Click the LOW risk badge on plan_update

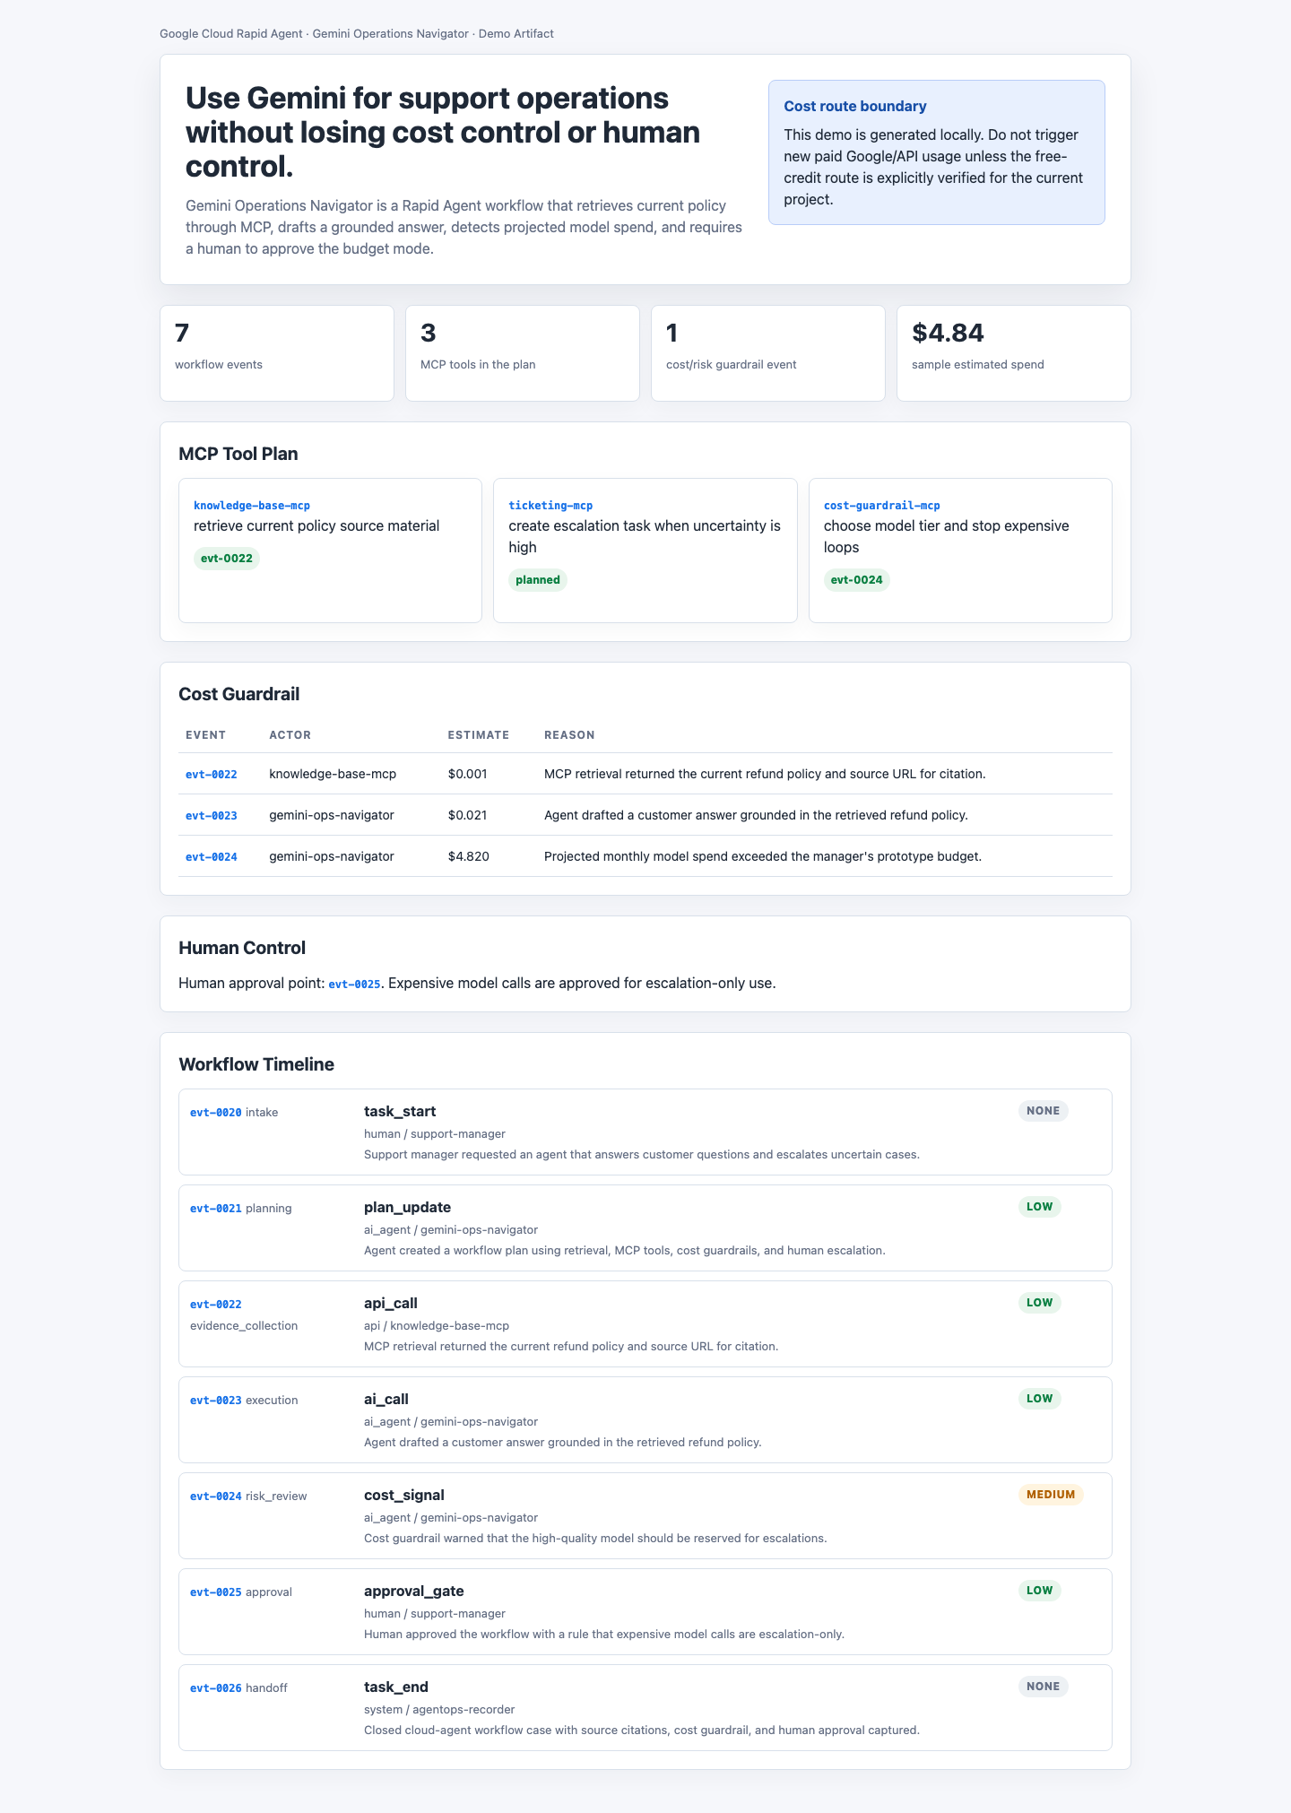tap(1040, 1207)
